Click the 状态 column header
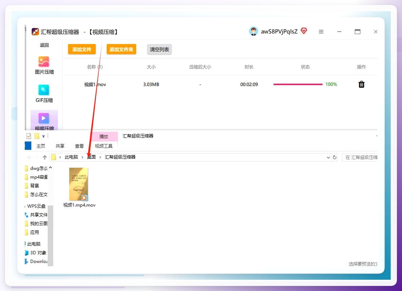 point(305,67)
